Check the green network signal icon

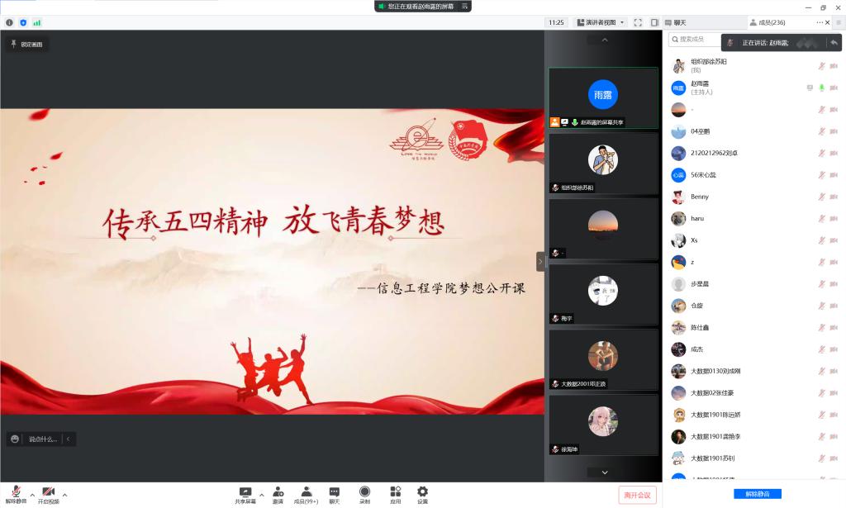pyautogui.click(x=36, y=22)
